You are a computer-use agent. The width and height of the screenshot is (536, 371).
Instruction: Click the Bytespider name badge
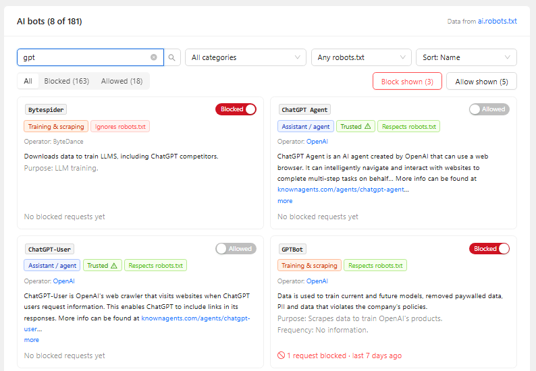click(46, 110)
